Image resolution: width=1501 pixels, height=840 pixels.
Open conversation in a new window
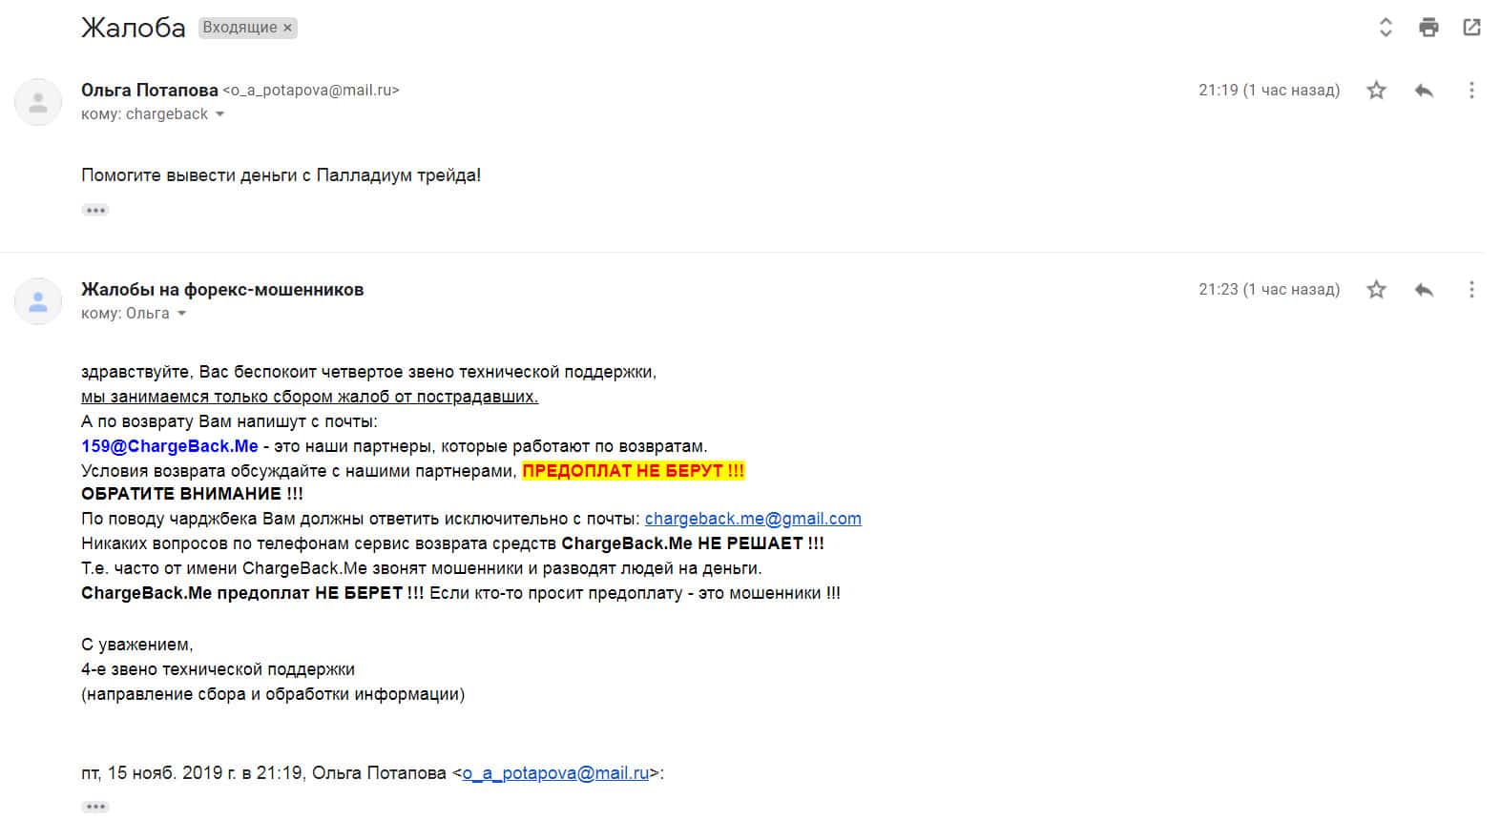[x=1471, y=28]
